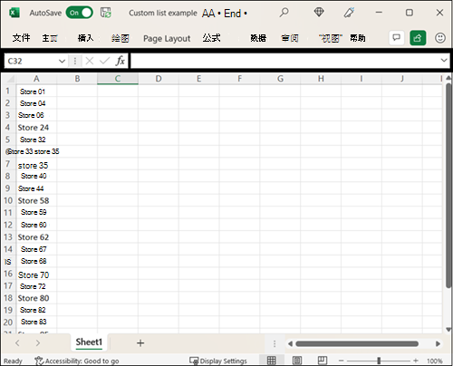The image size is (453, 366).
Task: Expand the formula bar chevron
Action: [x=444, y=61]
